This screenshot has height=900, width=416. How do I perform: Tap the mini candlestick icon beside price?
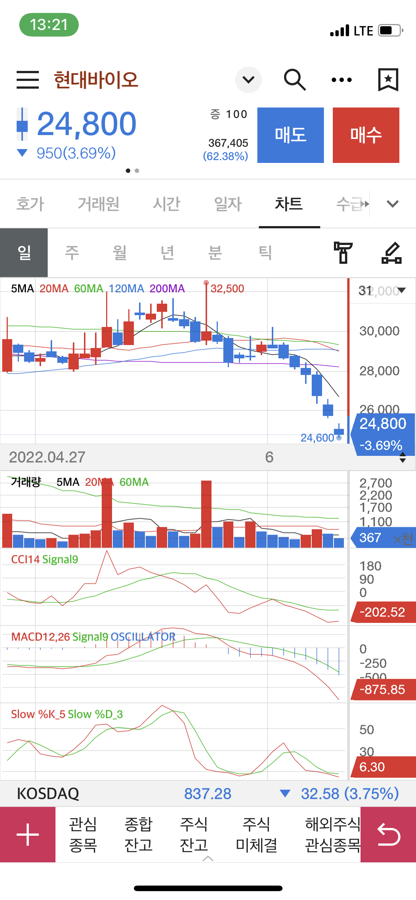(22, 124)
